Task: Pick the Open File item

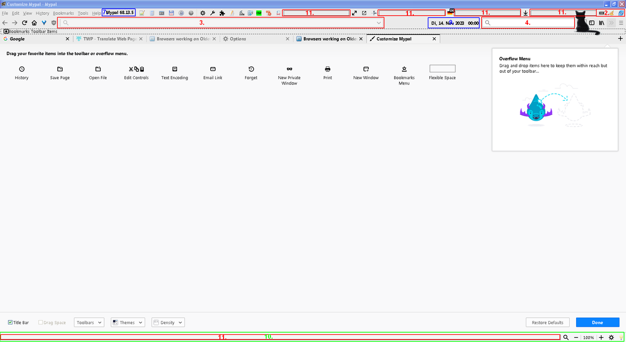Action: point(98,73)
